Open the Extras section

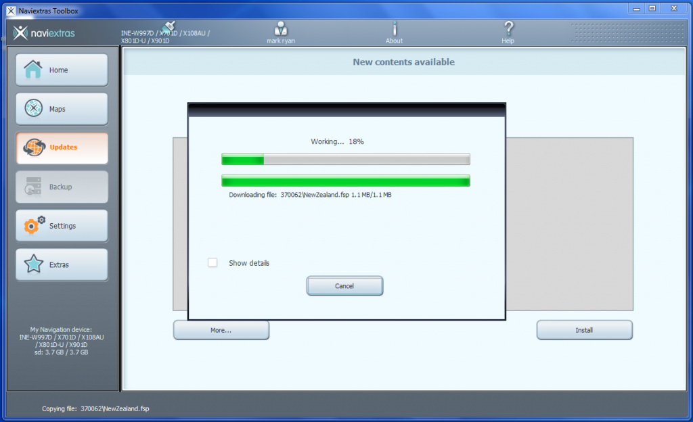pos(61,264)
